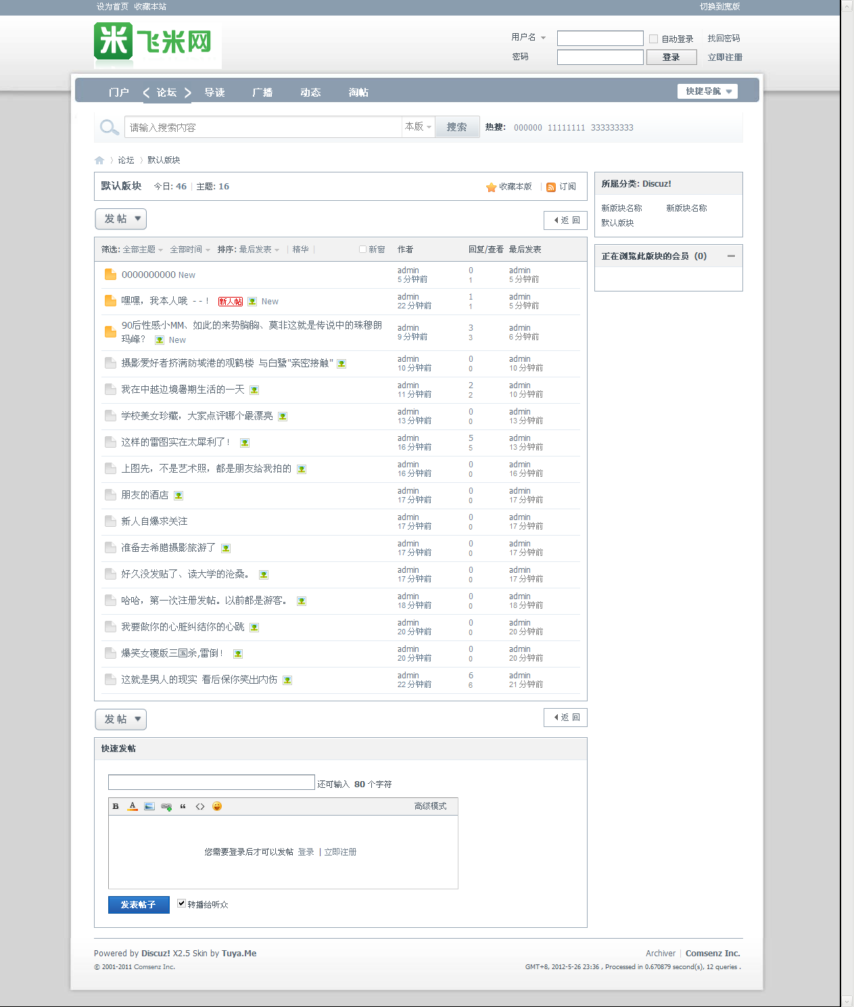Screen dimensions: 854x1007
Task: Open the 淘帖 menu item
Action: [358, 92]
